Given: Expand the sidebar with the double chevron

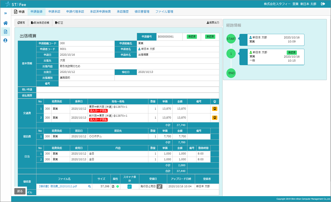Looking at the screenshot, I should (5, 13).
